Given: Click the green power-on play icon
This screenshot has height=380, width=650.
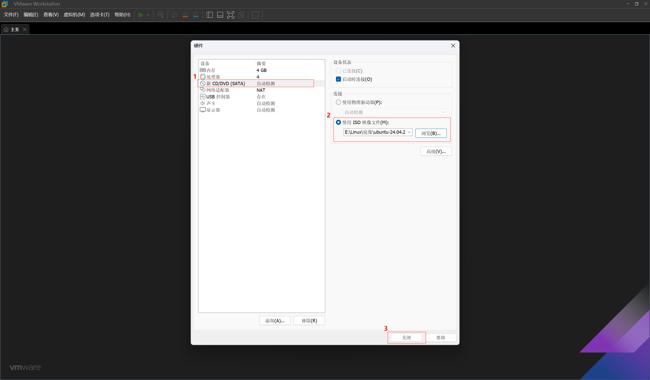Looking at the screenshot, I should (141, 15).
